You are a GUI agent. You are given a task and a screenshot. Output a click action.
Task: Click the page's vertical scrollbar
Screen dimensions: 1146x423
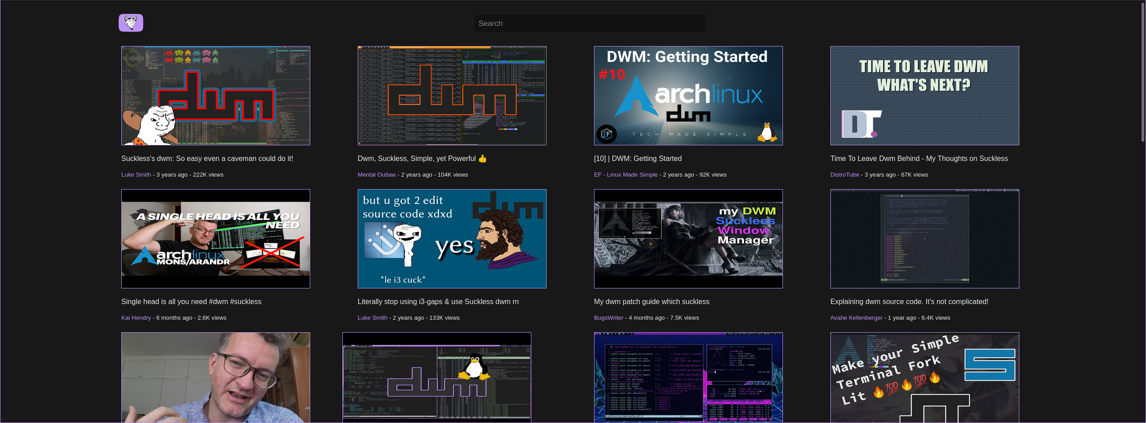click(x=1142, y=72)
